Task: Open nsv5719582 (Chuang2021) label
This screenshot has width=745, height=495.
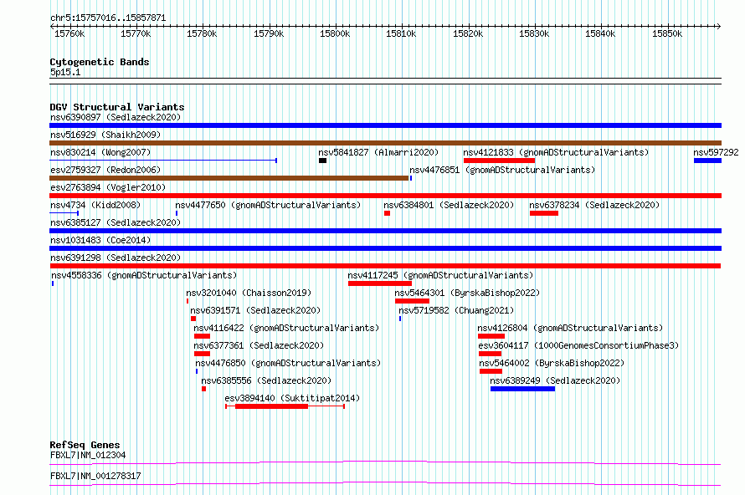Action: [x=456, y=310]
